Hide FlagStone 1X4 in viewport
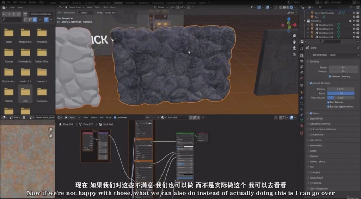 coord(354,37)
